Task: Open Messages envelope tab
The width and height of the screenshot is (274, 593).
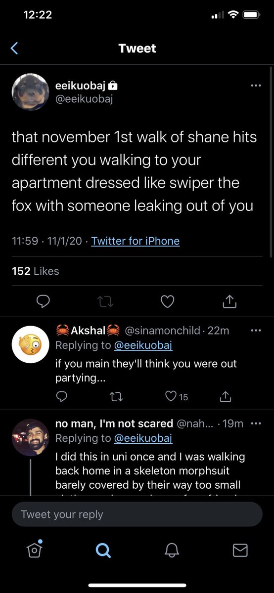Action: click(x=240, y=550)
